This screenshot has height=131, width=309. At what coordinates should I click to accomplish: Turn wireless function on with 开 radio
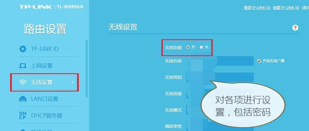188,47
